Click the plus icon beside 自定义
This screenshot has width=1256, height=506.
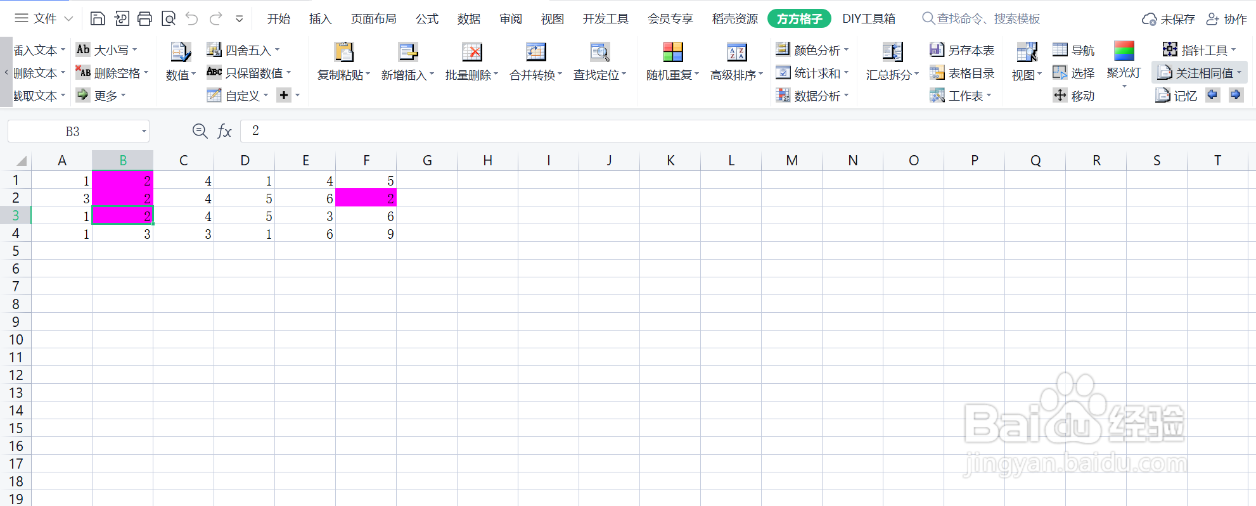(284, 95)
